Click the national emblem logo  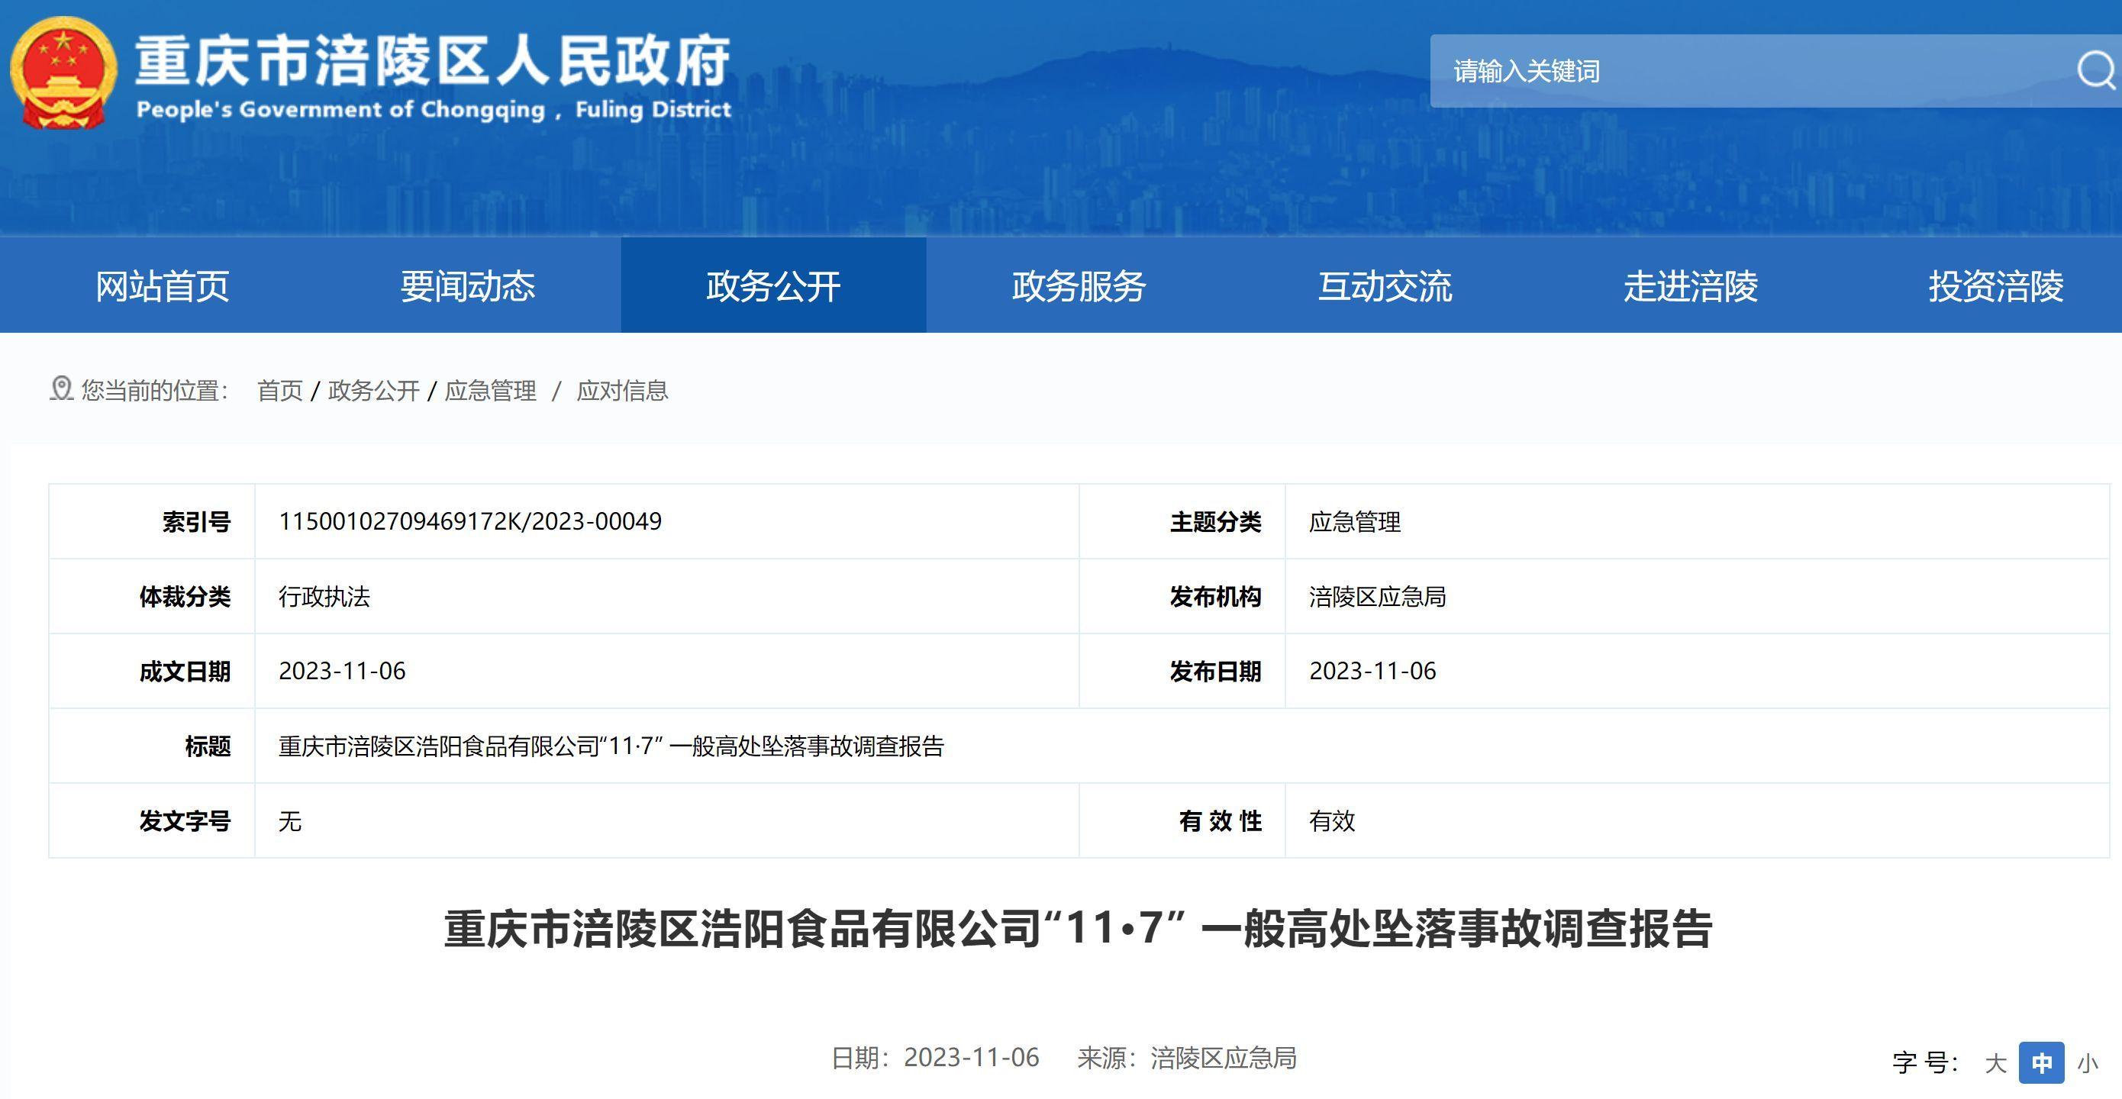click(x=63, y=73)
